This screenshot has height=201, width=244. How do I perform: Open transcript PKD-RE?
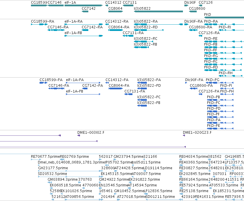click(x=211, y=39)
